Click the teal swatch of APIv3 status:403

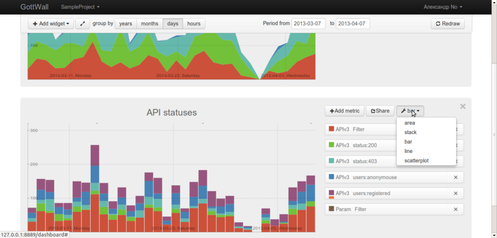click(x=331, y=161)
